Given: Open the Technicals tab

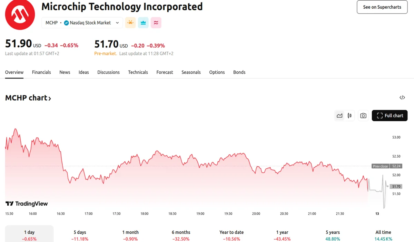Looking at the screenshot, I should (x=138, y=72).
